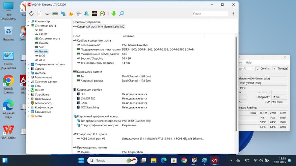
Task: Click the flame stability test icon
Action: (x=71, y=13)
